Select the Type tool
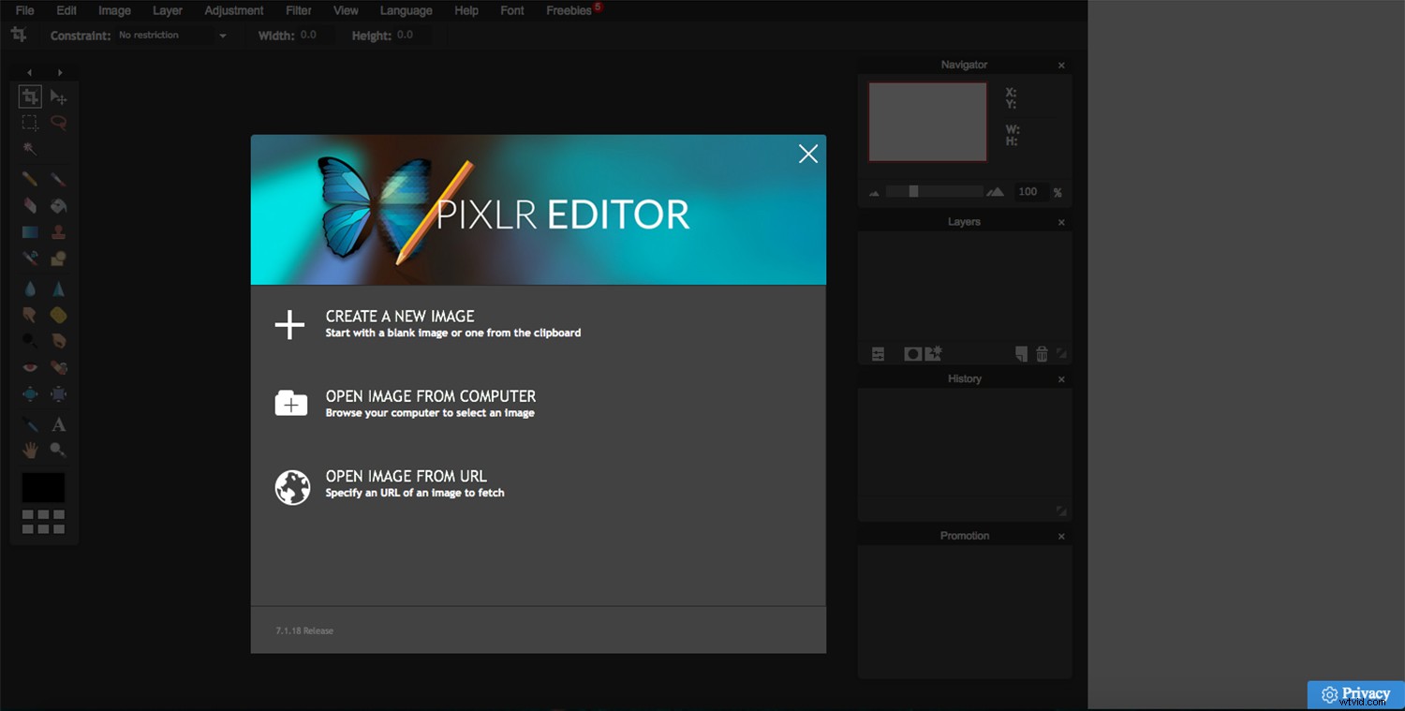Viewport: 1405px width, 711px height. point(58,423)
